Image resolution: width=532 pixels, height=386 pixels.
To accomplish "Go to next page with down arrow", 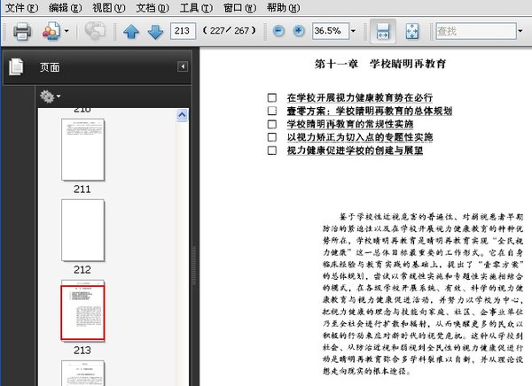I will (155, 32).
